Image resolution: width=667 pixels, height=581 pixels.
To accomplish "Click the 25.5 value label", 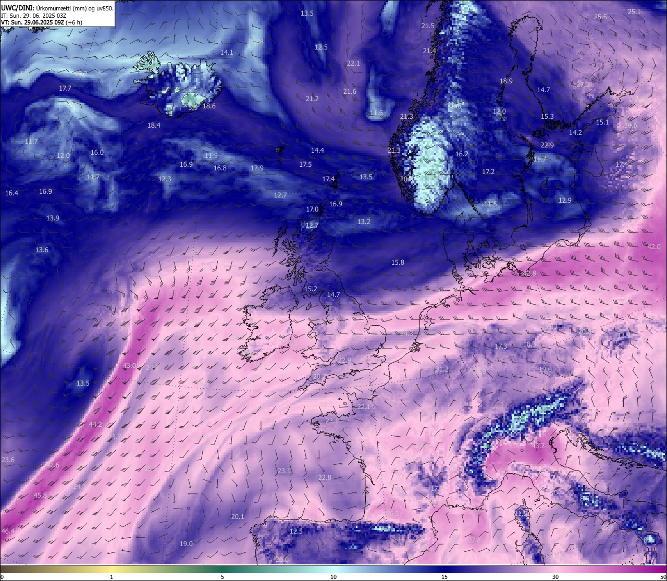I will [600, 17].
